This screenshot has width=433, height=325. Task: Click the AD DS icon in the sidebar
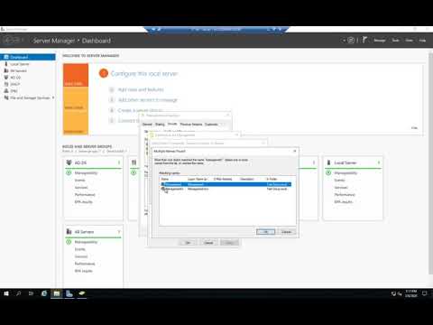click(6, 78)
